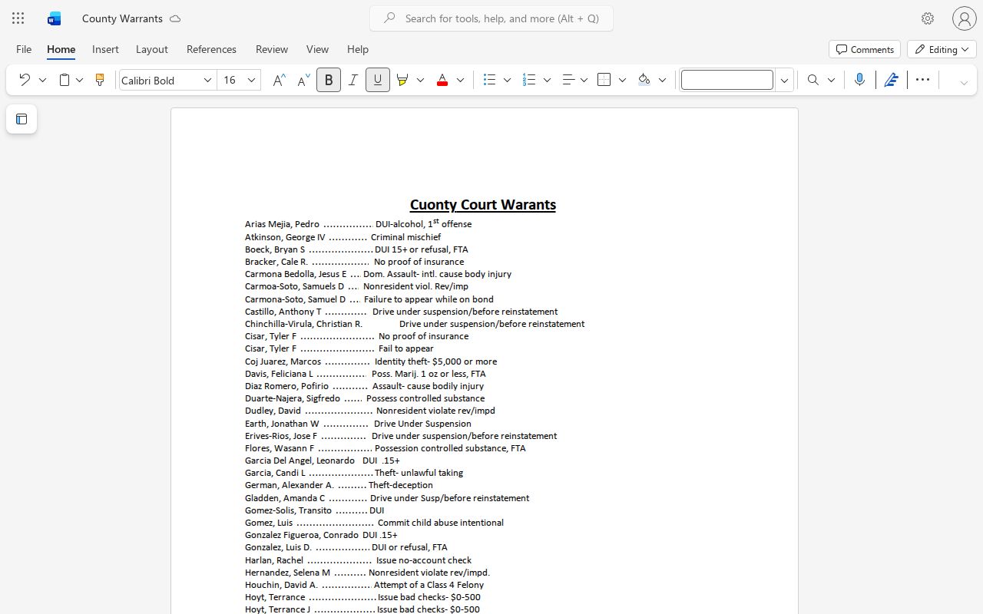Open the app launcher grid icon
Screen dimensions: 983x614
pyautogui.click(x=18, y=18)
